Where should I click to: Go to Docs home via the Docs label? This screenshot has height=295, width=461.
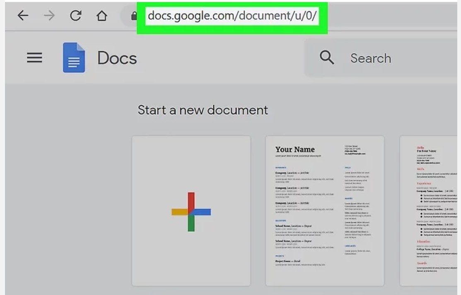[x=116, y=58]
